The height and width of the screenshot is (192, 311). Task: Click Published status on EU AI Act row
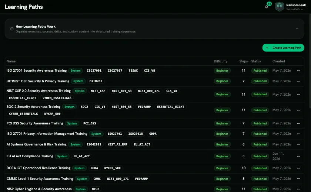[260, 156]
